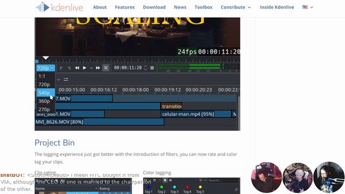345x194 pixels.
Task: Expand the Contribute menu
Action: 236,7
